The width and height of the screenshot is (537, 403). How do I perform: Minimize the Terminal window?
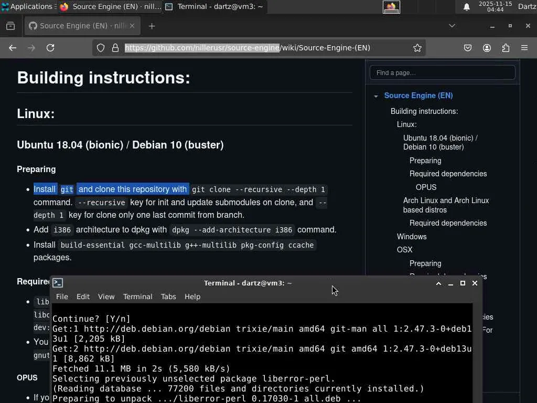450,283
